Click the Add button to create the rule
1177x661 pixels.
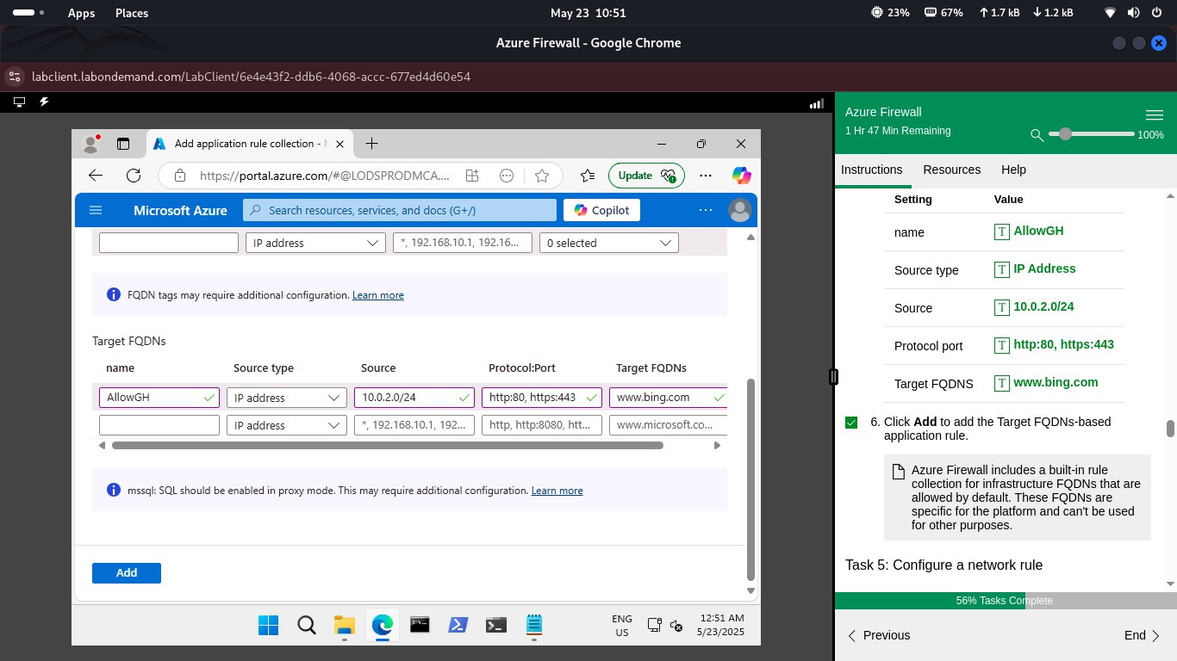[126, 572]
